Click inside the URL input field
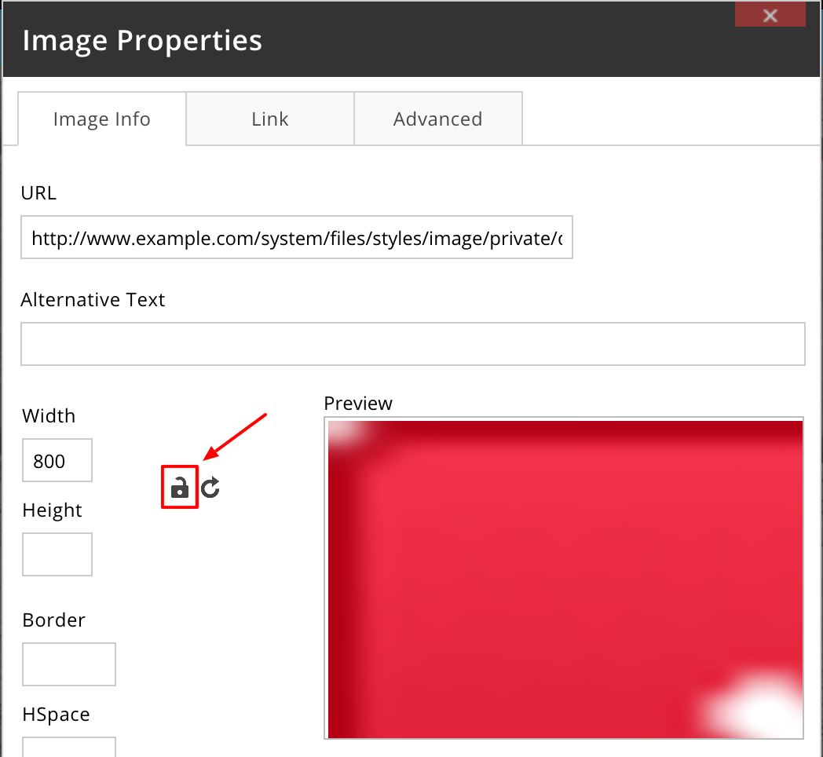The height and width of the screenshot is (757, 823). pos(297,237)
